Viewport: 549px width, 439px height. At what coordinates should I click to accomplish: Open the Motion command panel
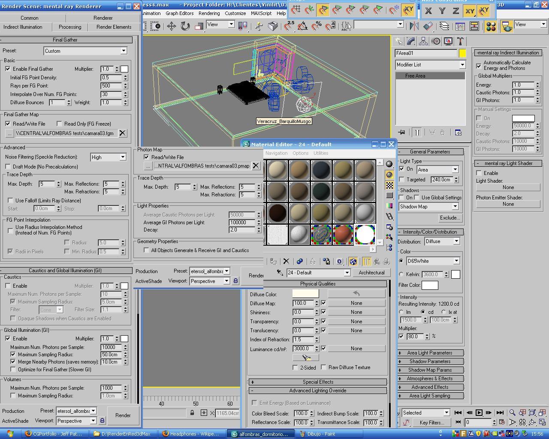[436, 41]
